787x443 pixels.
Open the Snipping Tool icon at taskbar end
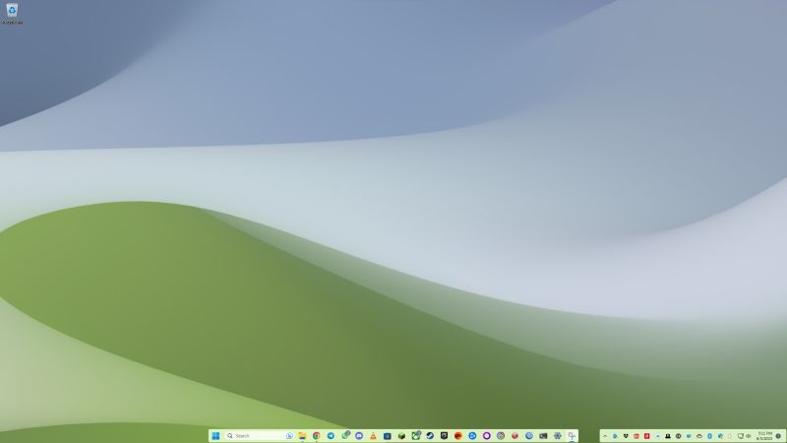click(572, 435)
